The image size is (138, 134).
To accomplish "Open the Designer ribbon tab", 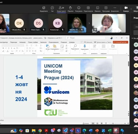I will (x=4, y=42).
